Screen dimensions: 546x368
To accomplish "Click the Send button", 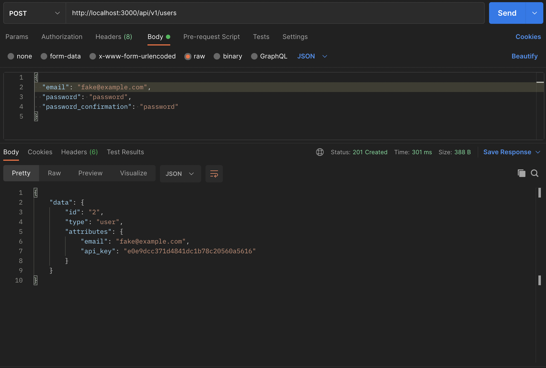I will [x=507, y=13].
